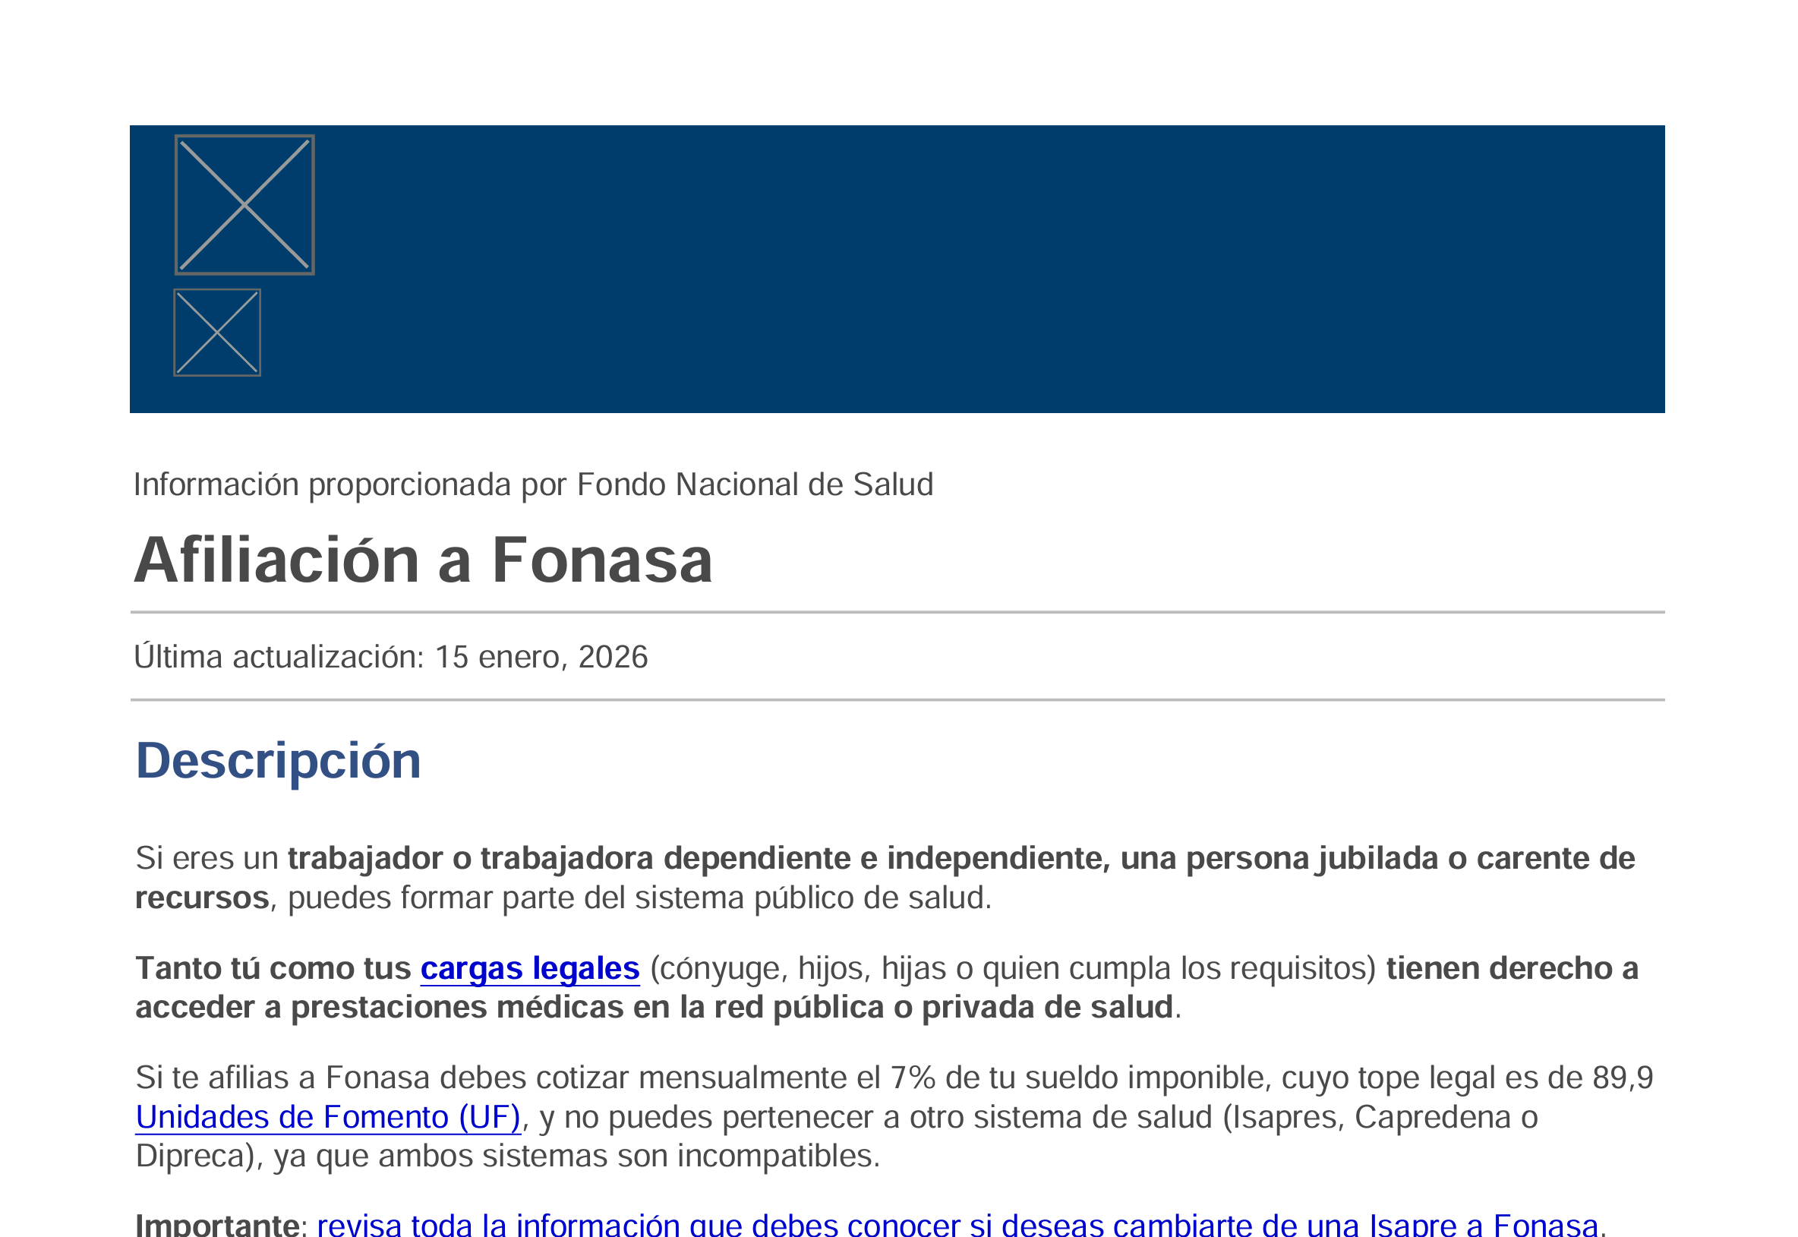Open the link about switching from Isapre to Fonasa
The image size is (1798, 1237).
click(x=957, y=1225)
